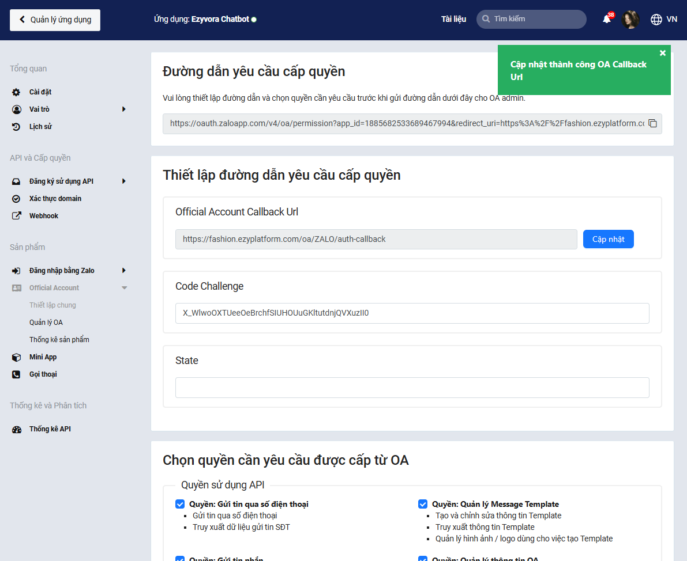Open the Xác thực domain page
The width and height of the screenshot is (687, 561).
click(x=55, y=199)
